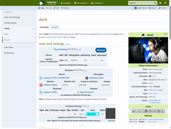Select the Overview tab
Image resolution: width=171 pixels, height=129 pixels.
click(45, 27)
